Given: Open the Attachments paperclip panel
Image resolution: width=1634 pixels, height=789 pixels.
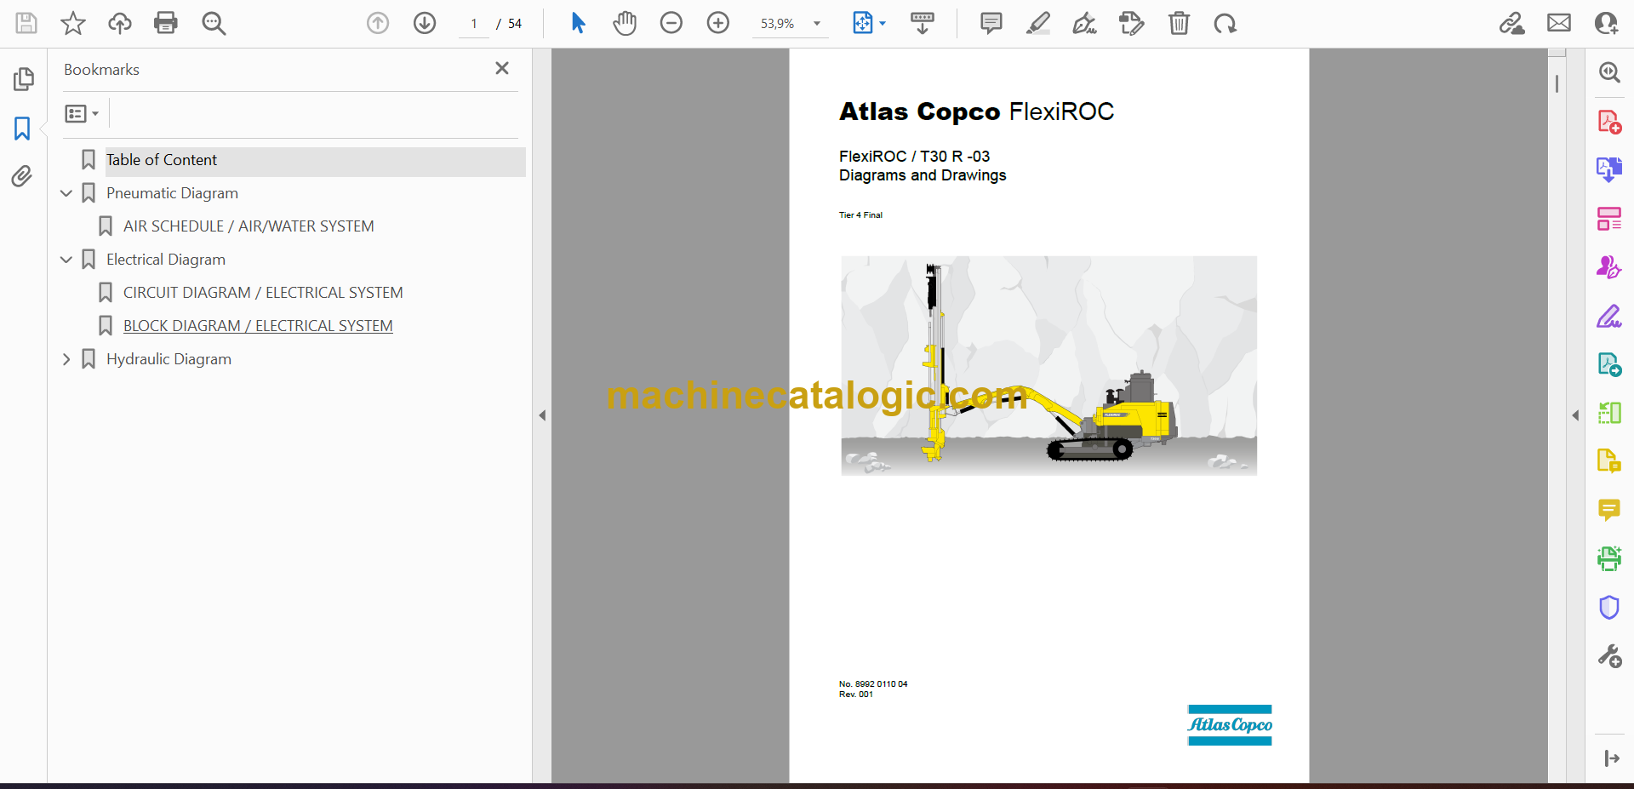Looking at the screenshot, I should [x=22, y=176].
